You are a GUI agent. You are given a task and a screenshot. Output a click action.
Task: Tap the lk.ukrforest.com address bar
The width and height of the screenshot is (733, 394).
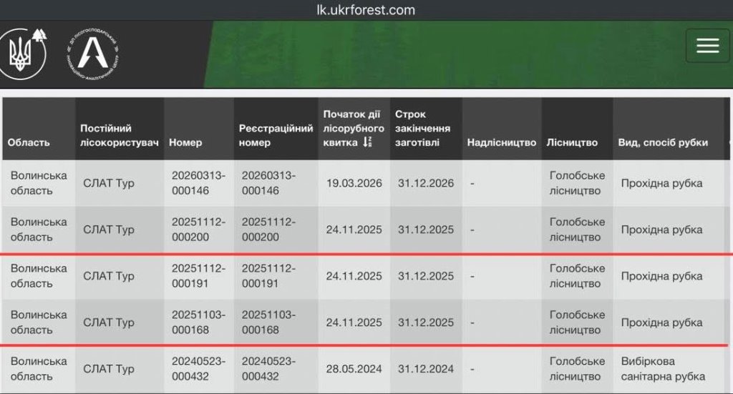(366, 10)
